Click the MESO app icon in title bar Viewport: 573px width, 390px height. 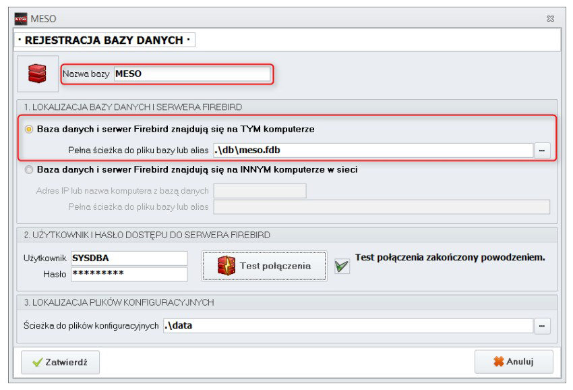[20, 19]
